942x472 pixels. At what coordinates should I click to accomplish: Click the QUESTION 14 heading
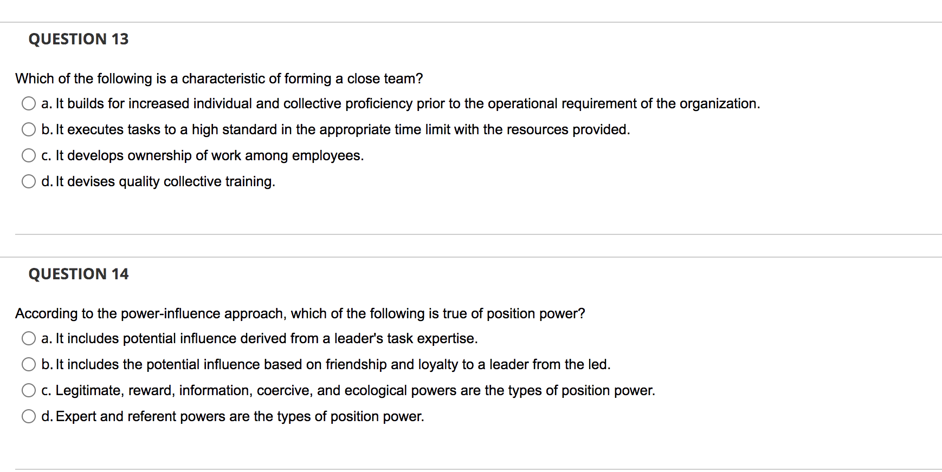(79, 274)
